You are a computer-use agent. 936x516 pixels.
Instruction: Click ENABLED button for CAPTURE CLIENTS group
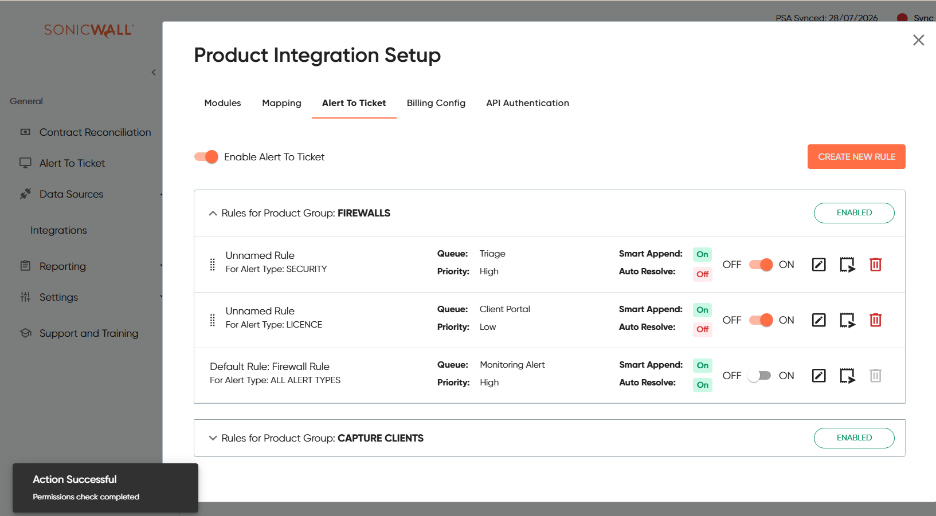pos(854,438)
